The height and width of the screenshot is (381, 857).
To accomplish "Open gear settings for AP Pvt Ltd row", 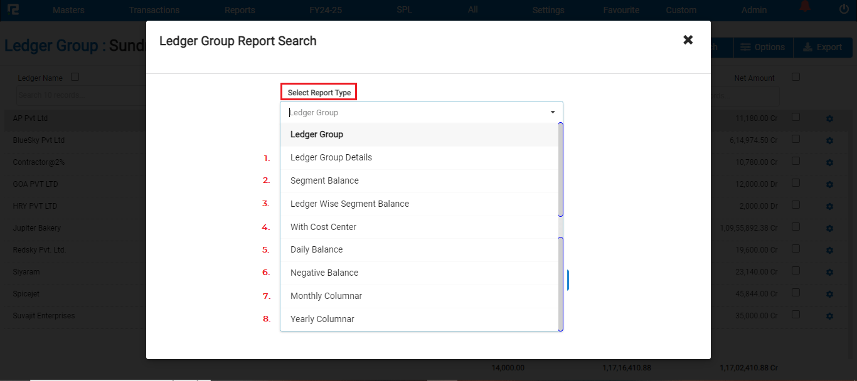I will (829, 118).
